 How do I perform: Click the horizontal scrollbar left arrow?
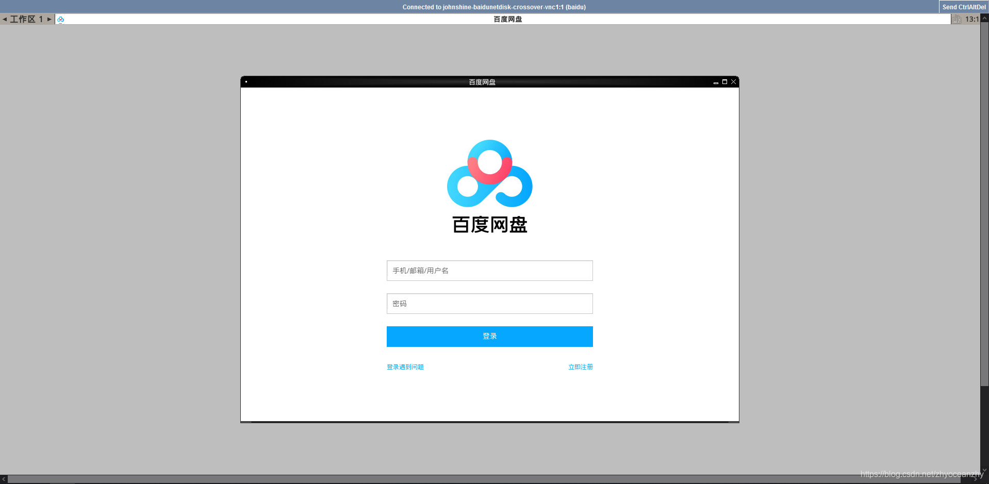pos(4,479)
